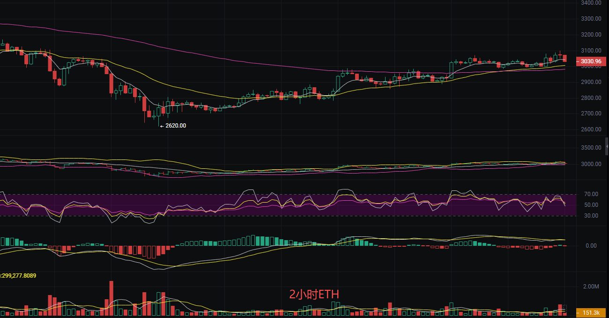Click the 3500.00 label on second pane axis
This screenshot has height=318, width=609.
(591, 148)
